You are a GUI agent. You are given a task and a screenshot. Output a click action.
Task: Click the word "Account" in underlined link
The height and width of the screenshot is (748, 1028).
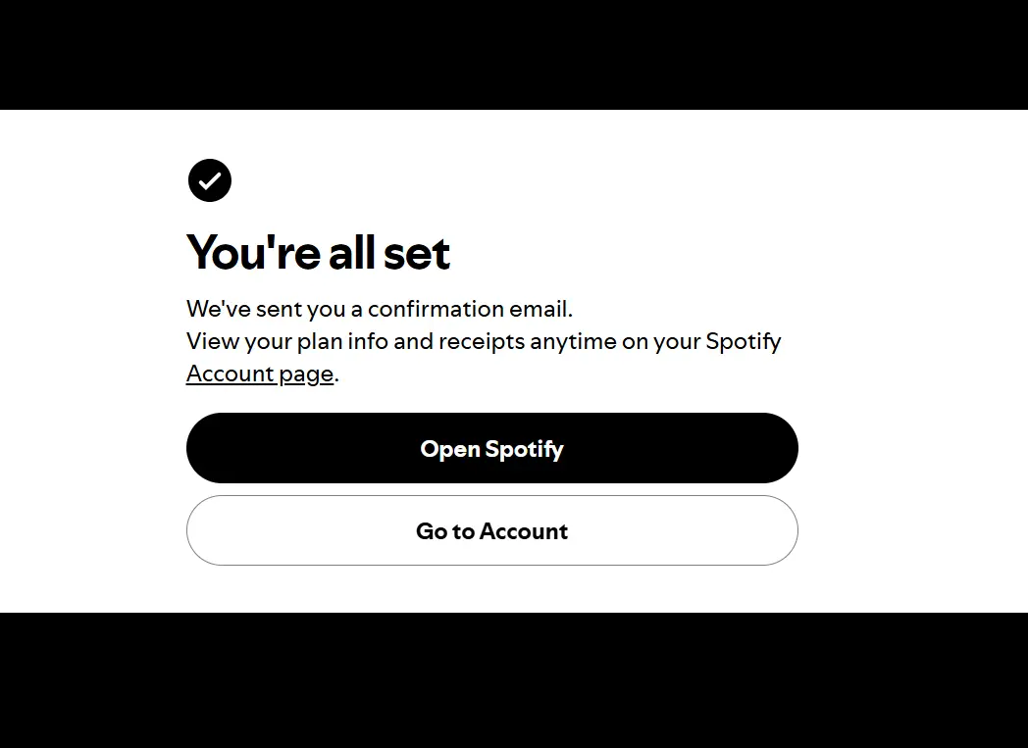[x=231, y=374]
